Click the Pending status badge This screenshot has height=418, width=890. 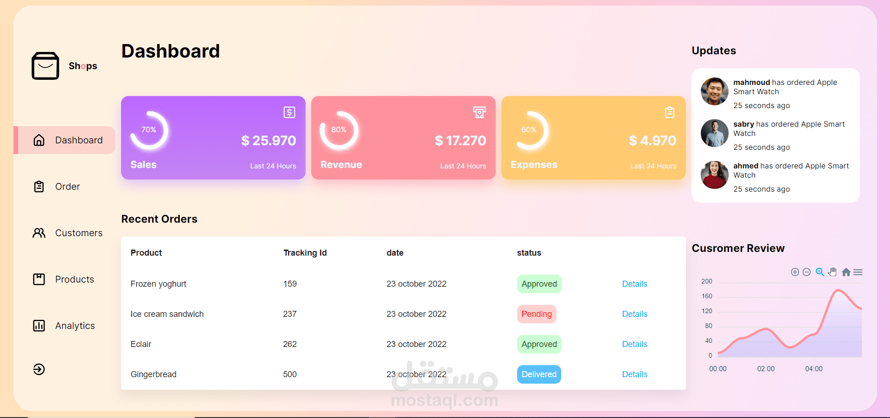point(537,314)
